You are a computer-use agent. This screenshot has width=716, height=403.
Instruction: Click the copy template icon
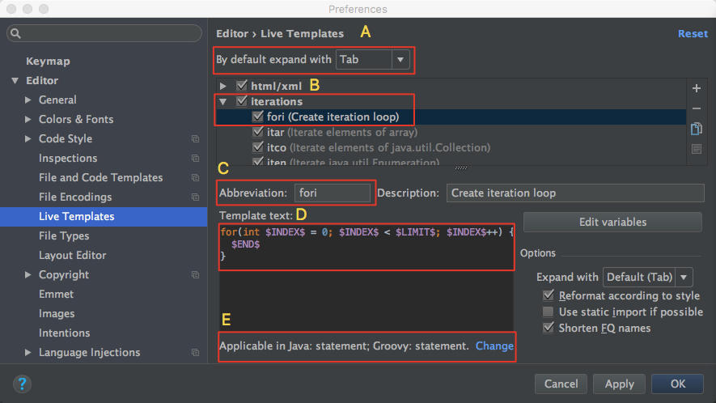697,129
